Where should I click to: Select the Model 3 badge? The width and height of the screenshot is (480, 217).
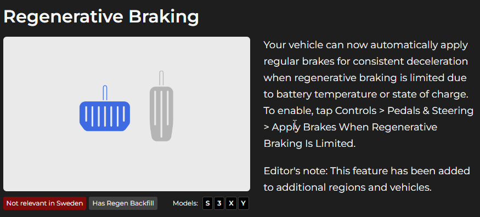pyautogui.click(x=219, y=203)
